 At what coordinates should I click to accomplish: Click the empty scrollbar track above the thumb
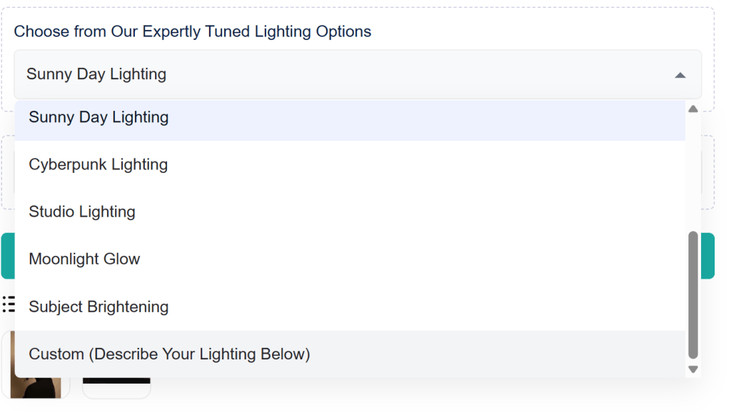click(x=692, y=171)
